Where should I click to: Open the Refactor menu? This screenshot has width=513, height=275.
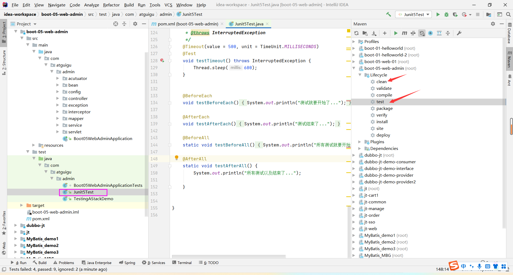click(x=111, y=5)
